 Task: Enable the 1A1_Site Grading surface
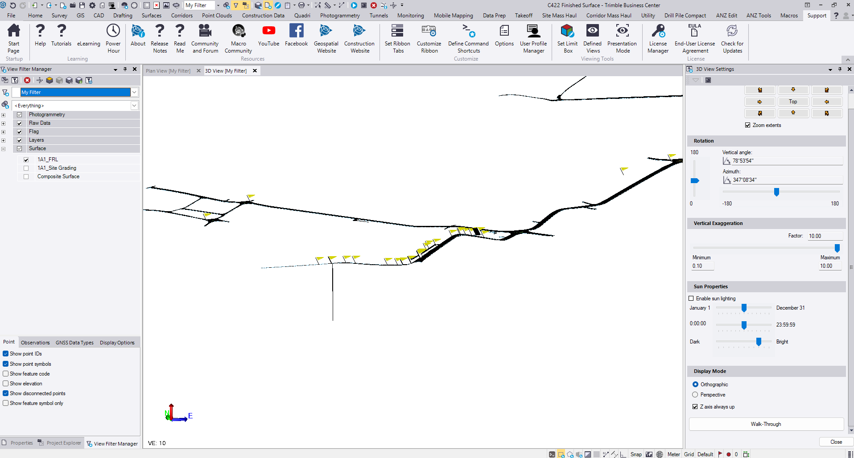point(26,168)
